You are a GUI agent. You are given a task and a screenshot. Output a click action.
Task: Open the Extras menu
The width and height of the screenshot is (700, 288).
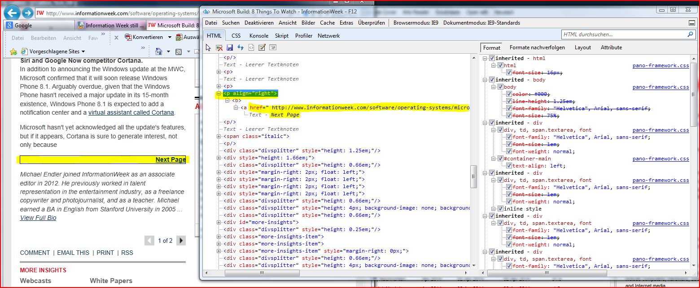click(x=346, y=23)
